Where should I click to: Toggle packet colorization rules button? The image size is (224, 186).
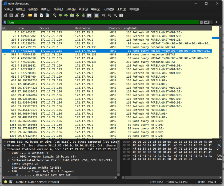point(96,15)
